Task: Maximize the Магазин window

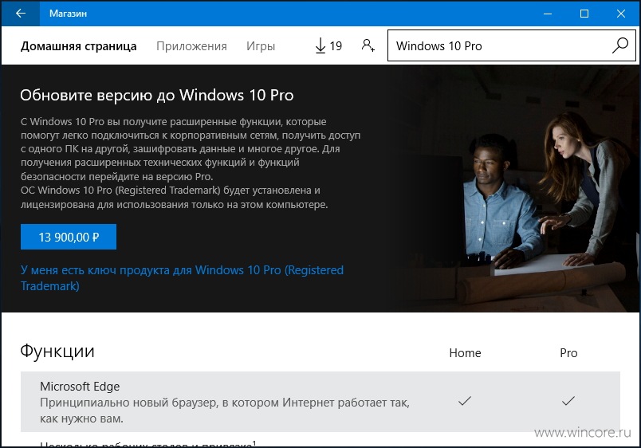Action: 584,14
